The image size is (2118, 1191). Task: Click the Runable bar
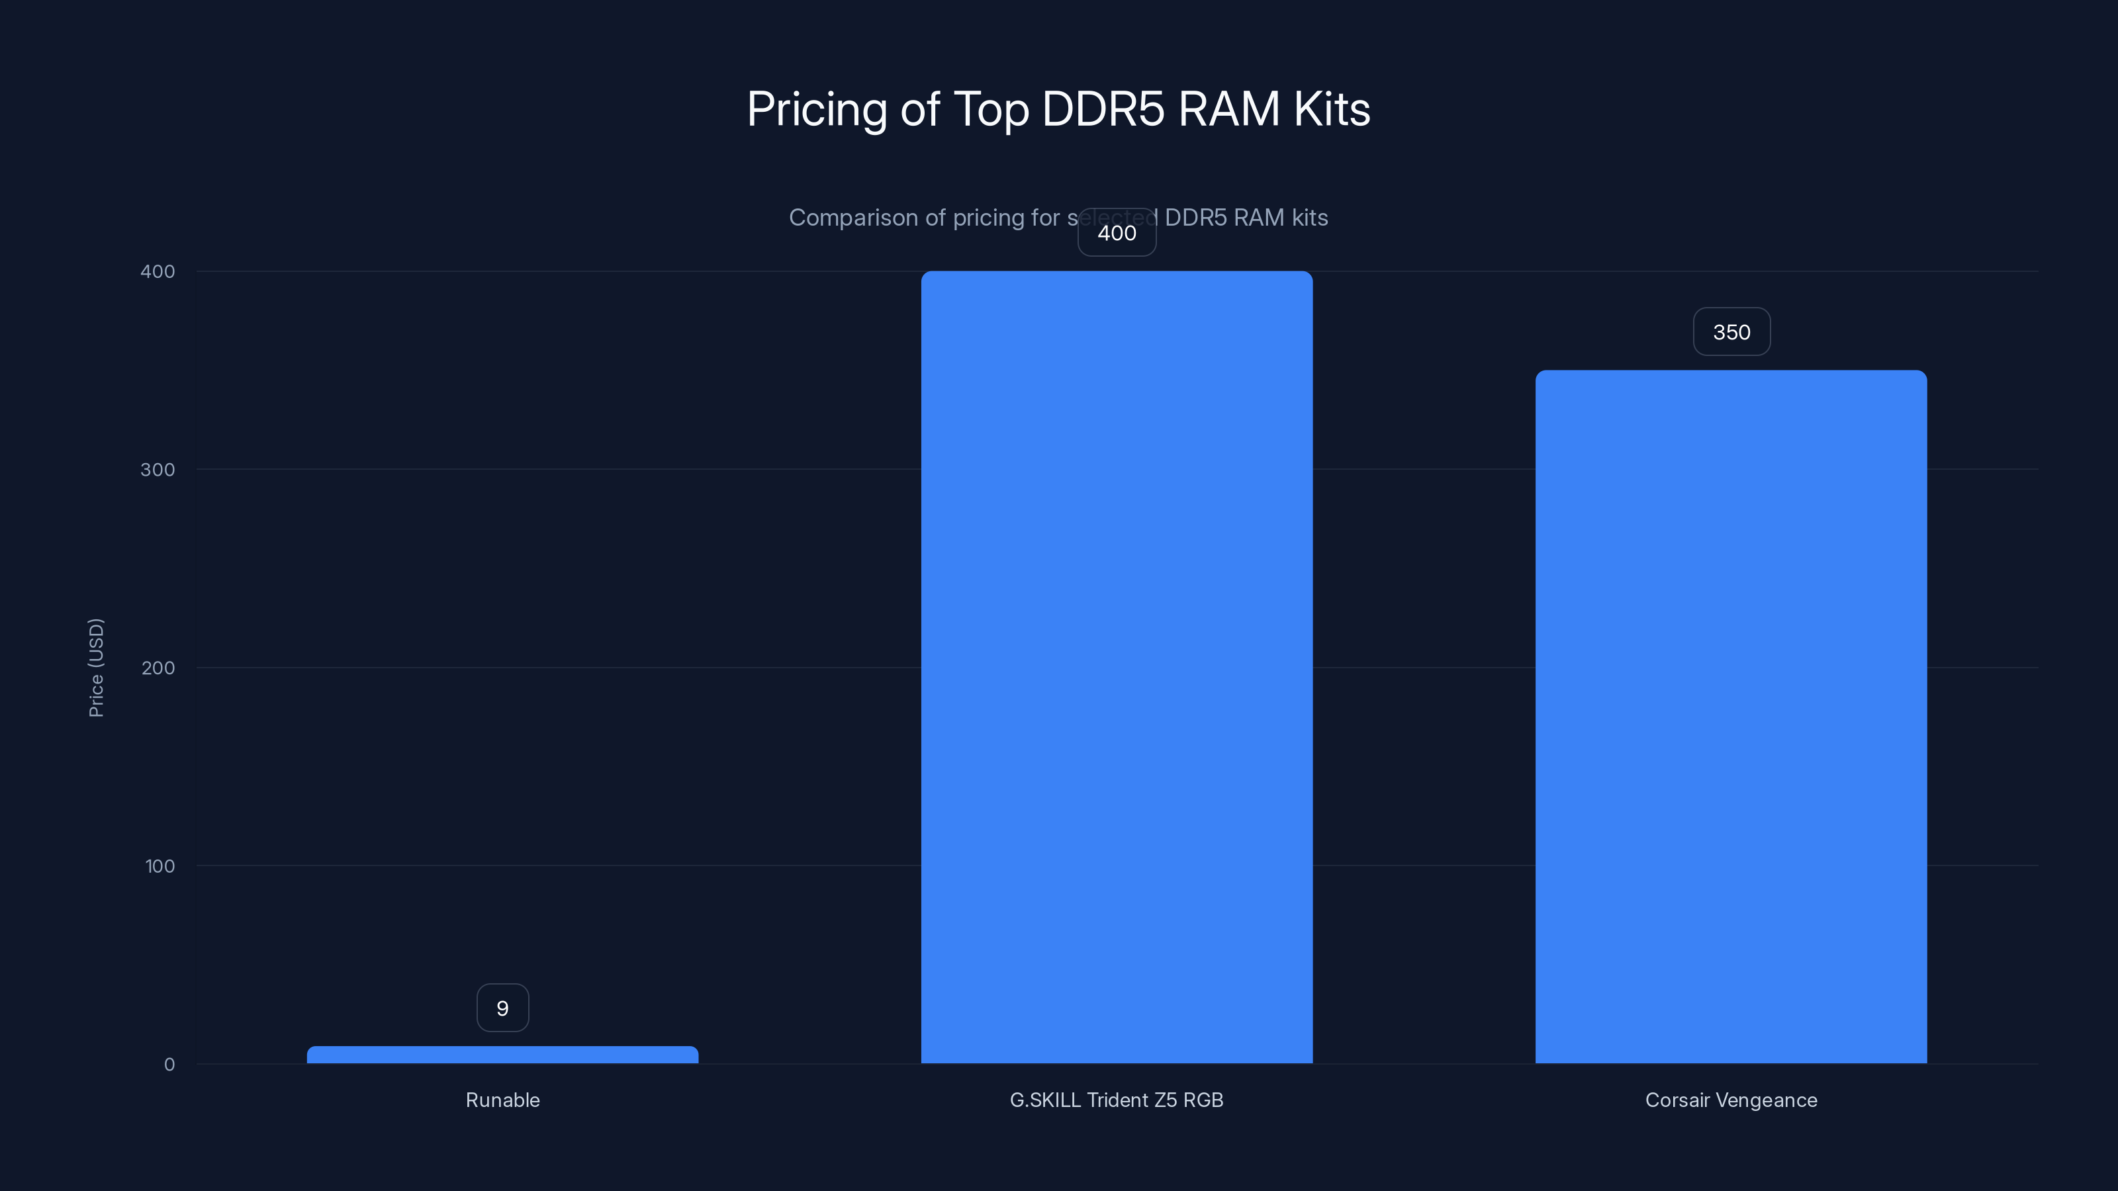pos(502,1055)
